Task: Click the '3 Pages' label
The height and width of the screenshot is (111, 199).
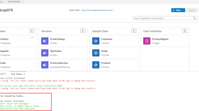Action: tap(156, 43)
